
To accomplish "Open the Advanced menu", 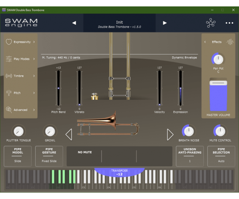I will point(20,110).
